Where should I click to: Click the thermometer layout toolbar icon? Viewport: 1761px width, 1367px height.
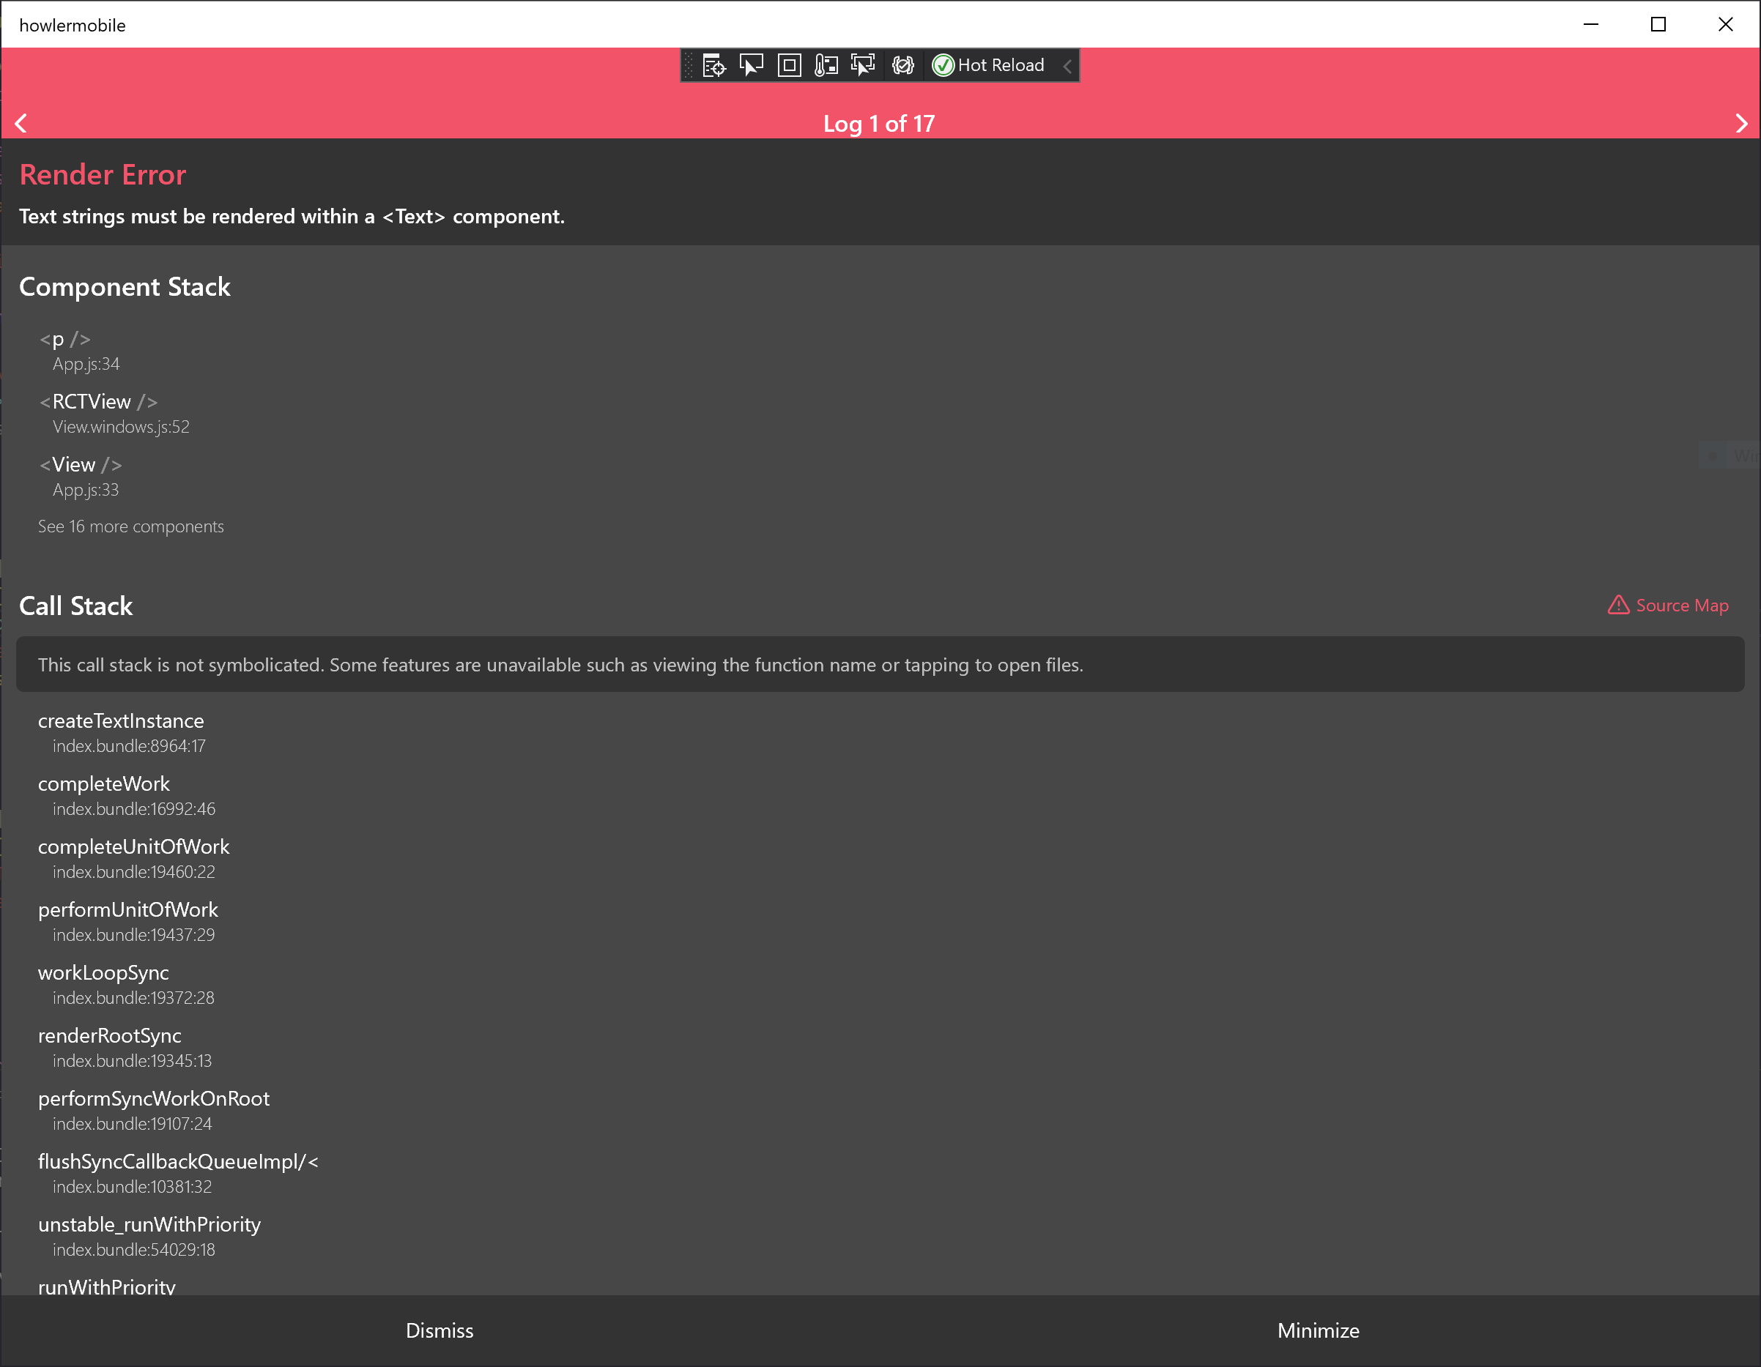(x=826, y=65)
